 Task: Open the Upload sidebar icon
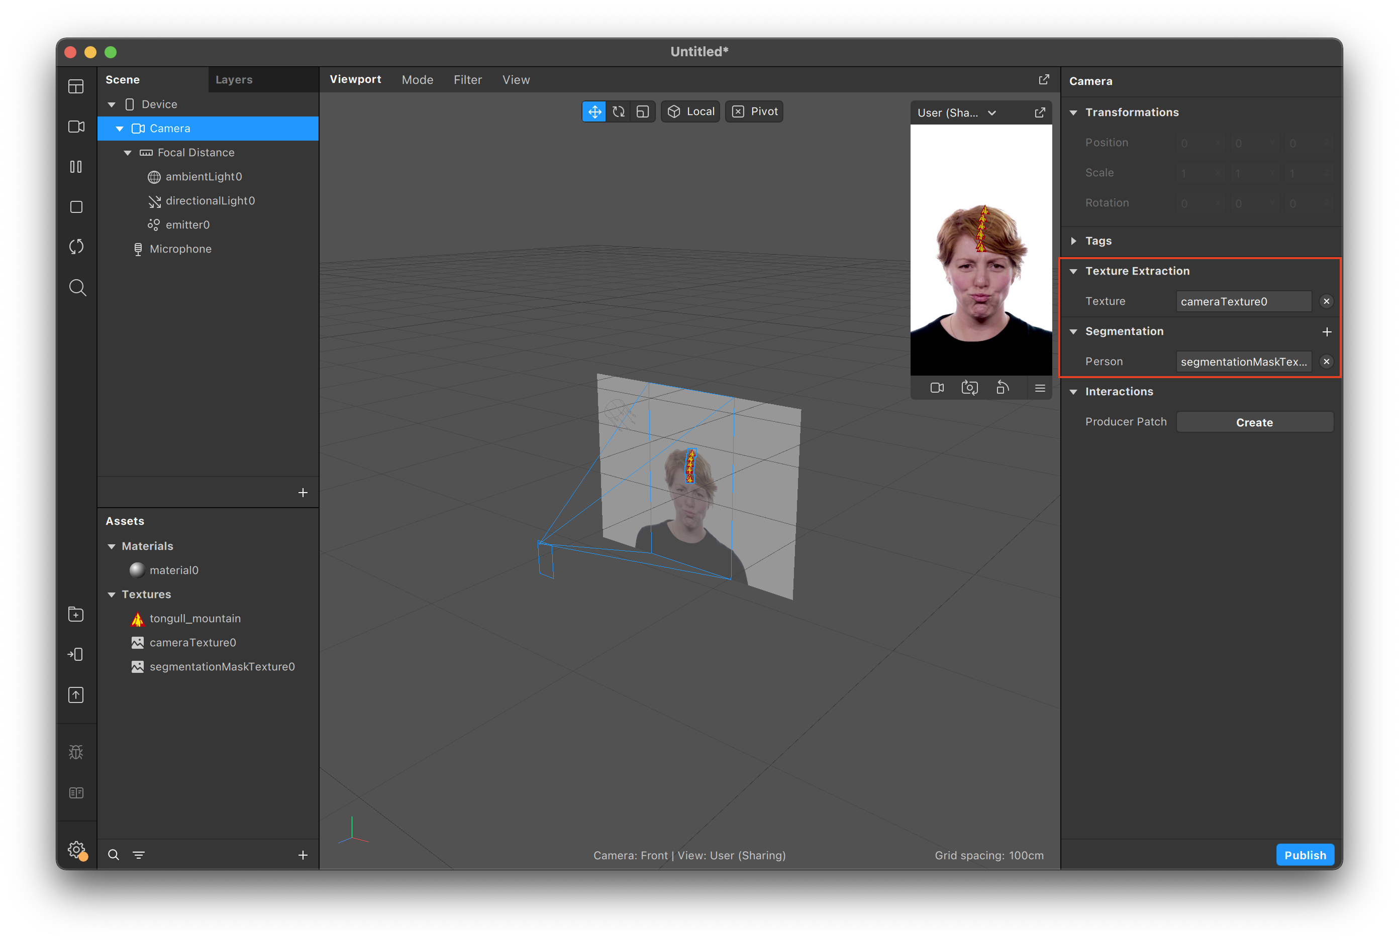pos(76,695)
